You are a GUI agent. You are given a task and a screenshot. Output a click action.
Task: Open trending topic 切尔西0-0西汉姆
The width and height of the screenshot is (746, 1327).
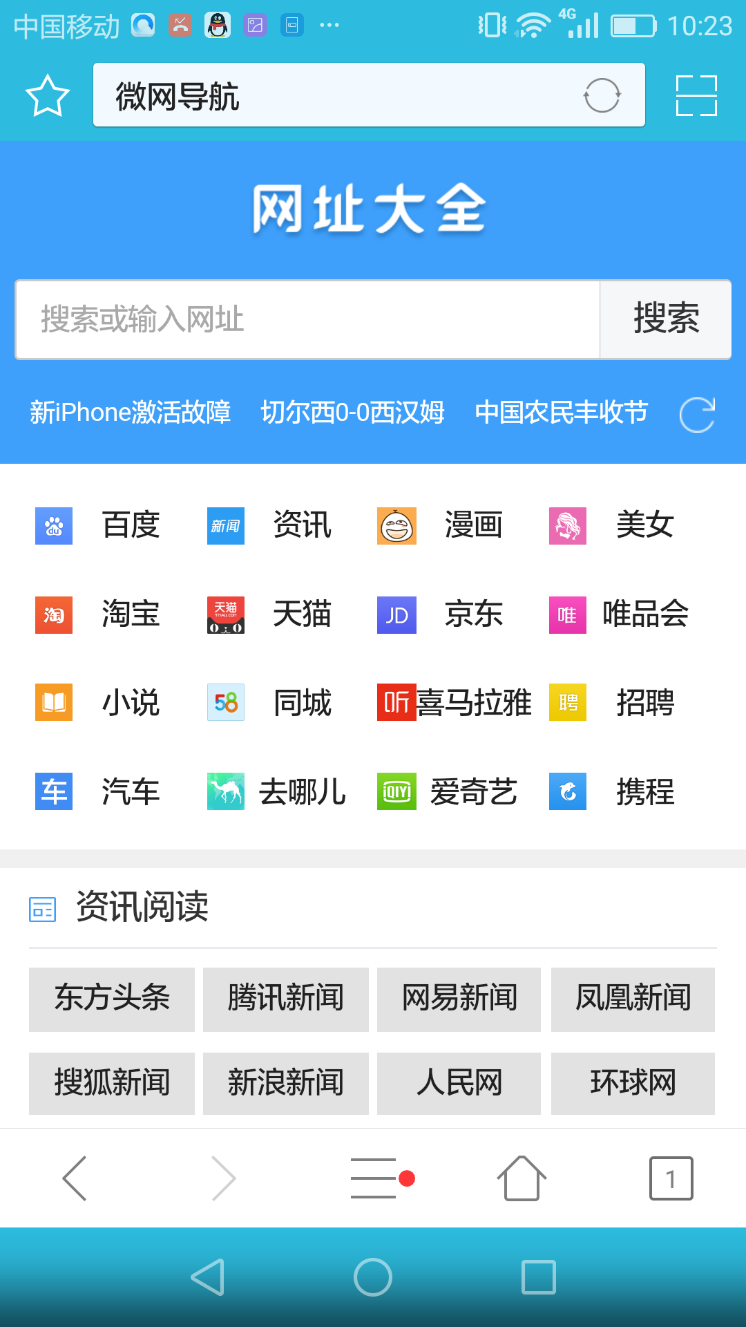(x=352, y=413)
